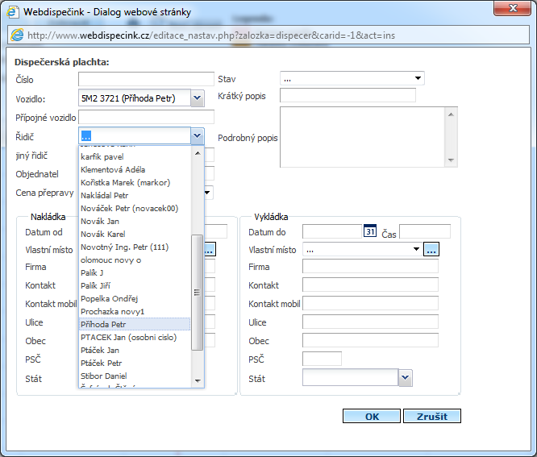Image resolution: width=537 pixels, height=457 pixels.
Task: Click the Řidič combo box text area
Action: 135,136
